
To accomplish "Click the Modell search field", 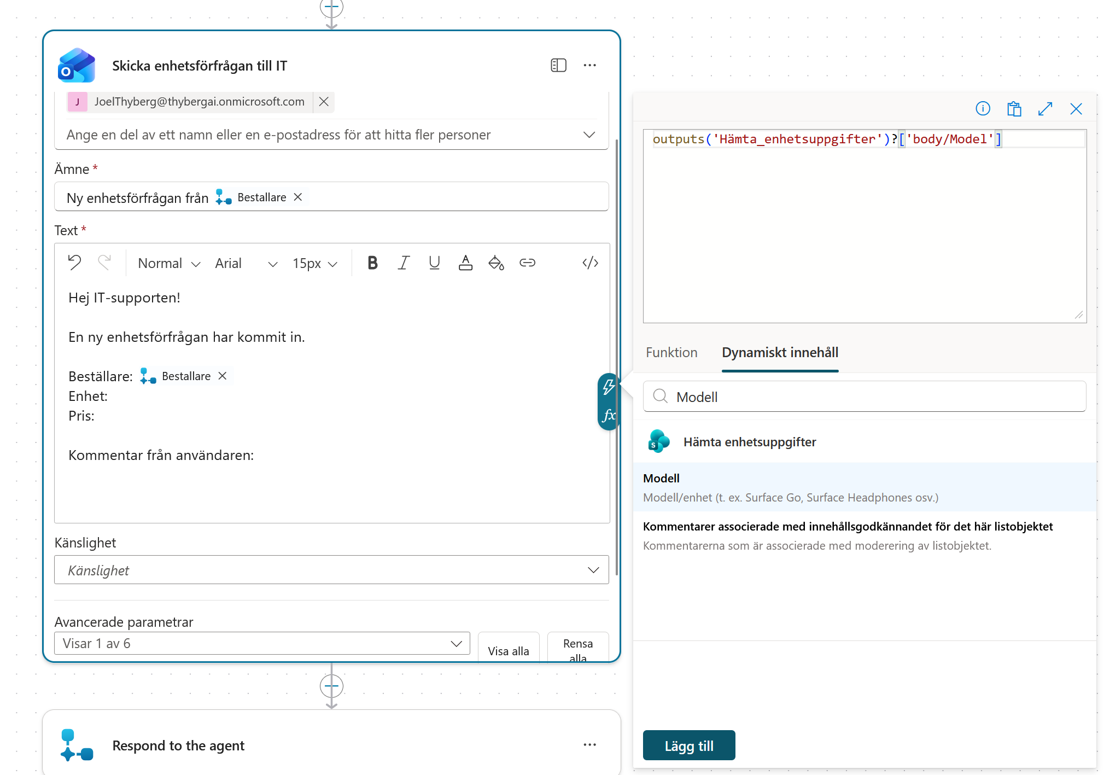I will (865, 397).
